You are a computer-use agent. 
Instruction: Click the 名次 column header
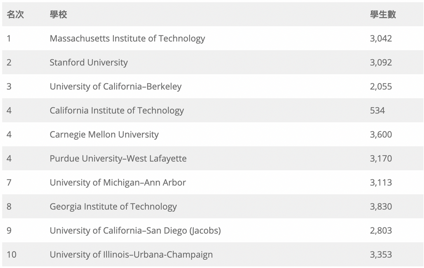pos(15,14)
